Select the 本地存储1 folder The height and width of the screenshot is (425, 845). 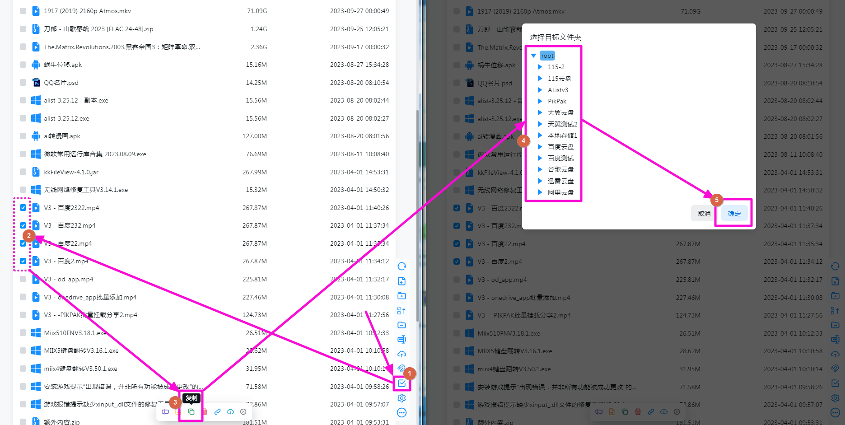click(x=562, y=135)
